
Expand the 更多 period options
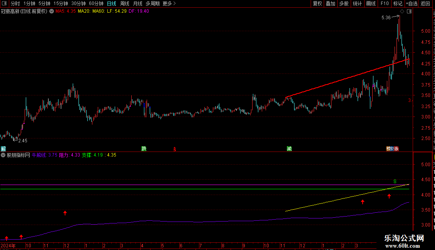click(x=169, y=3)
